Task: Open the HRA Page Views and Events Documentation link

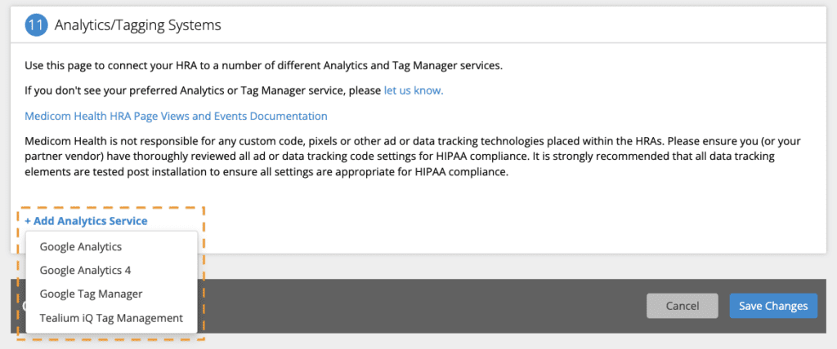Action: coord(177,116)
